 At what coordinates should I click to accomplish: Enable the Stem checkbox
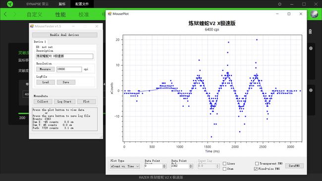[x=225, y=169]
